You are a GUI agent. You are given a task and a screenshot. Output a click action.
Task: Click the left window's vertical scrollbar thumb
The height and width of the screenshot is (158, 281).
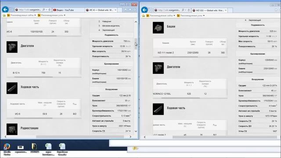click(136, 44)
